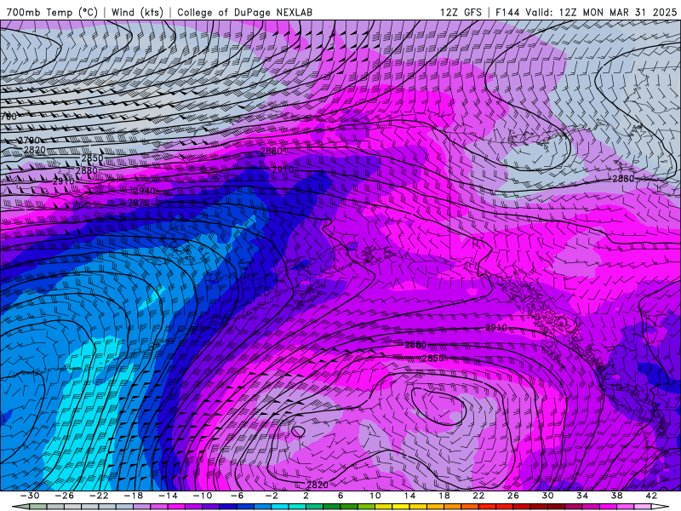
Task: Click the "2970" contour label
Action: (x=139, y=203)
